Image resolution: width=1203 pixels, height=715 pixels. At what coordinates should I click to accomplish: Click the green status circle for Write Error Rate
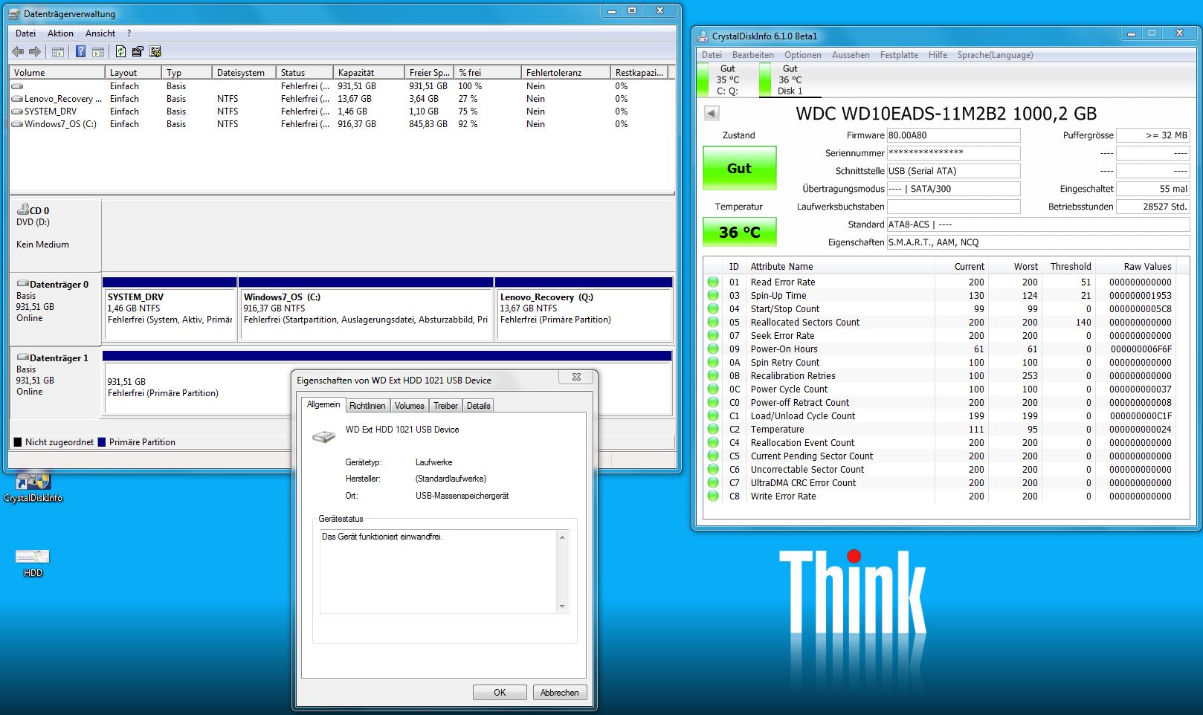713,496
